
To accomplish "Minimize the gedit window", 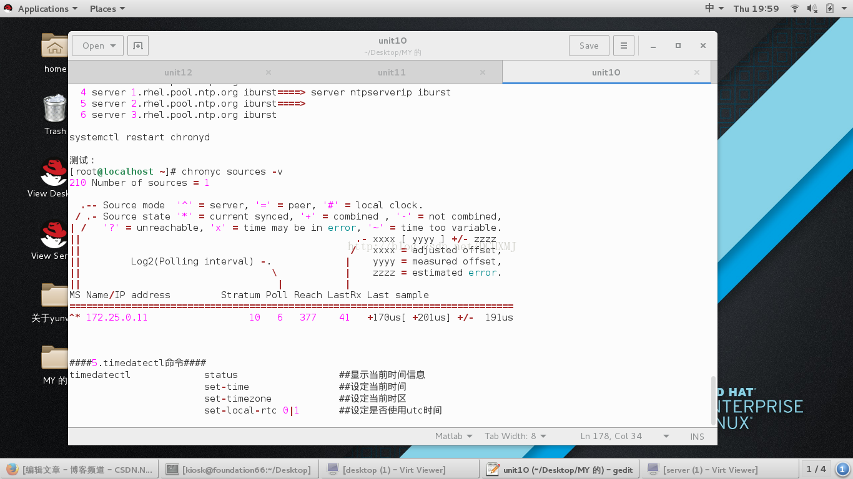I will (x=653, y=46).
